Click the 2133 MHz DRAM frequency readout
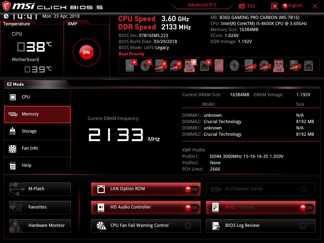The height and width of the screenshot is (243, 324). pos(124,135)
